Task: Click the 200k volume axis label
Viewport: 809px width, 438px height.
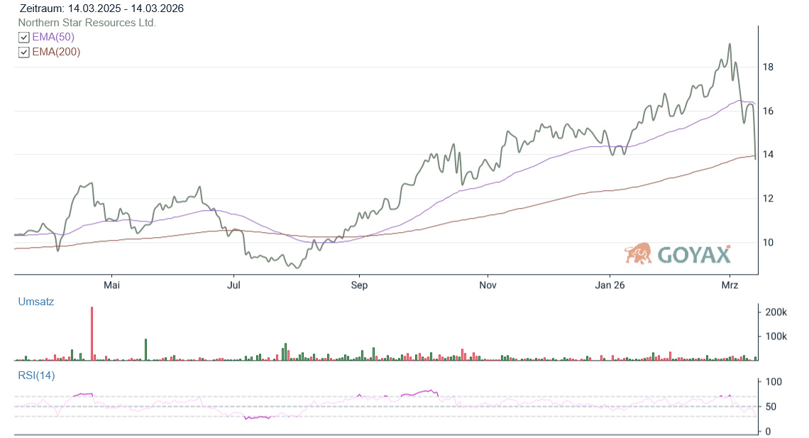Action: 775,312
